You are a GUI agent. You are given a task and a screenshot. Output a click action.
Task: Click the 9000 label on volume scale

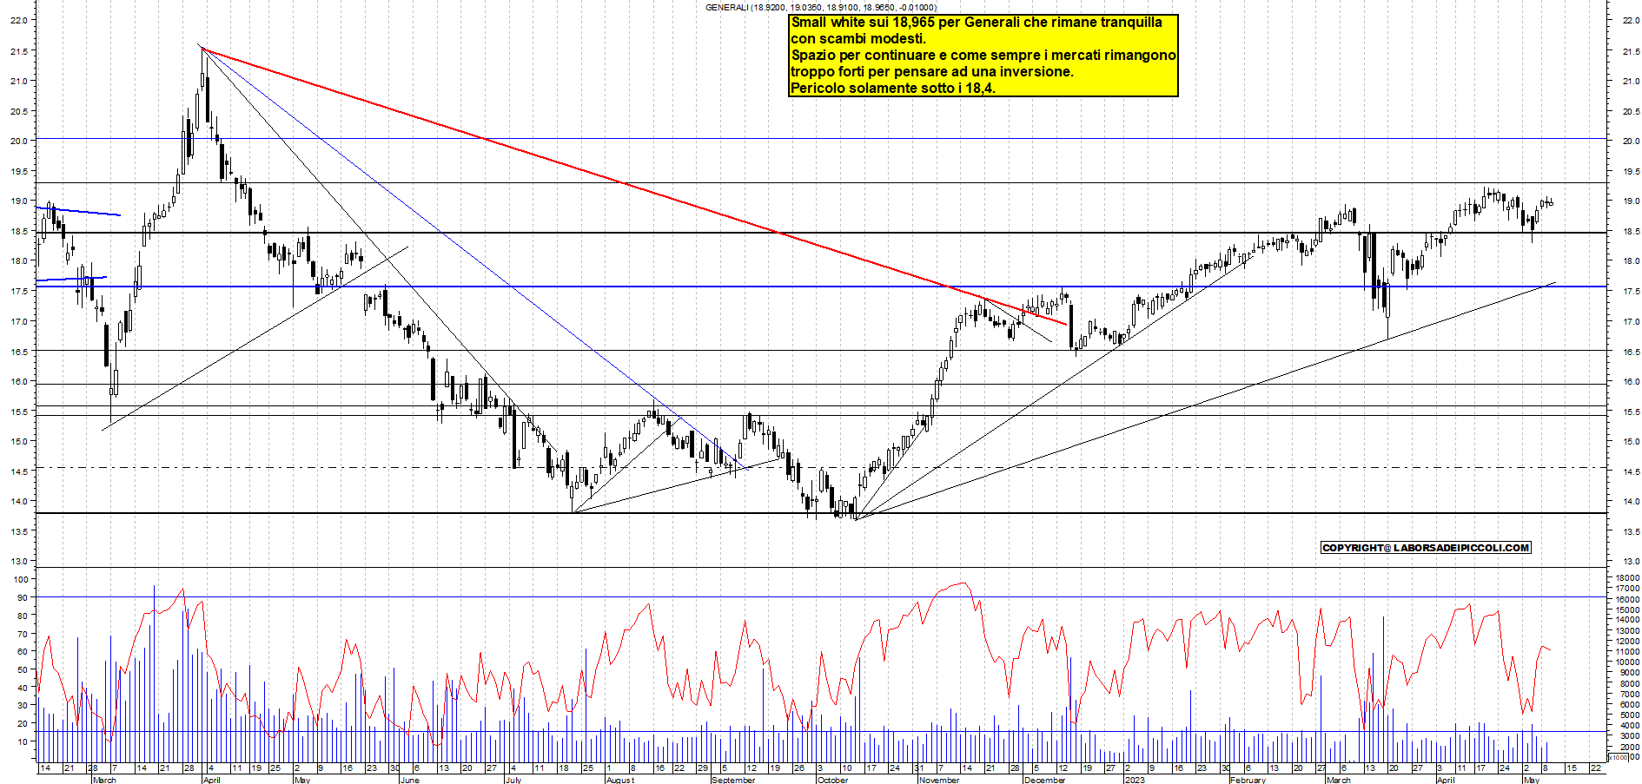click(1629, 673)
